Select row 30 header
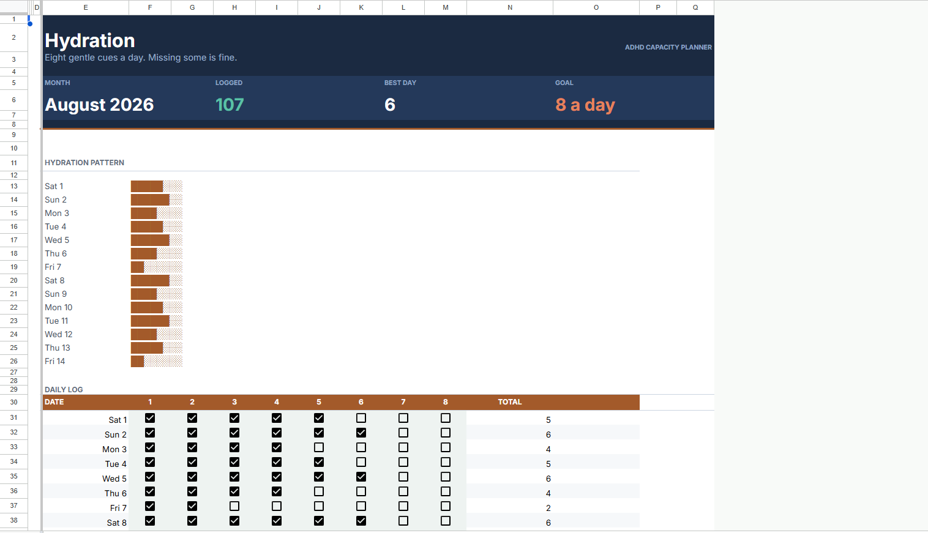The height and width of the screenshot is (533, 928). 13,402
